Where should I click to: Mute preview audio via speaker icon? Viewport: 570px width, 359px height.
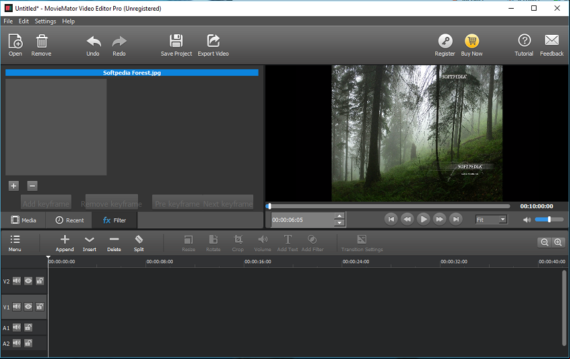pyautogui.click(x=526, y=220)
